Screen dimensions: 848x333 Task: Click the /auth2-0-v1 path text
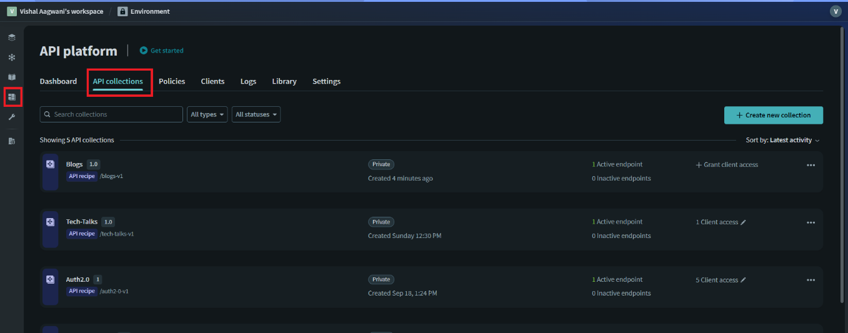(x=114, y=291)
